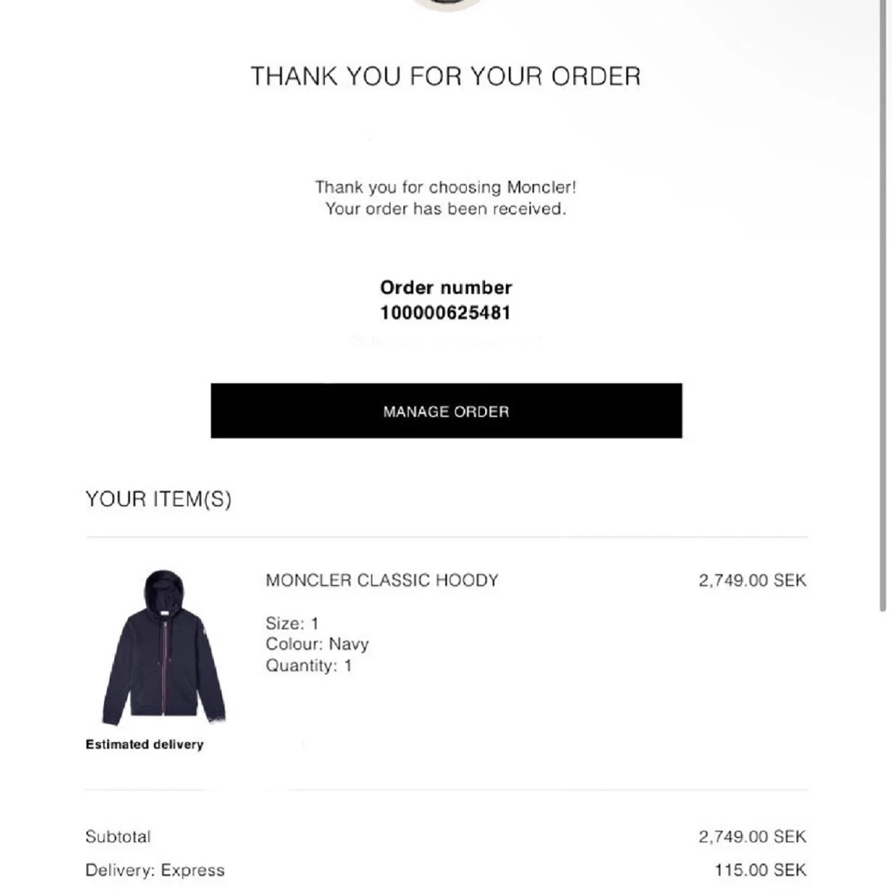Screen dimensions: 892x892
Task: Click the Moncler logo at top
Action: [446, 5]
